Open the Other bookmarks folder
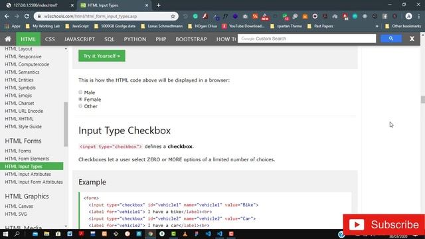Screen dimensions: 425x239 click(403, 27)
